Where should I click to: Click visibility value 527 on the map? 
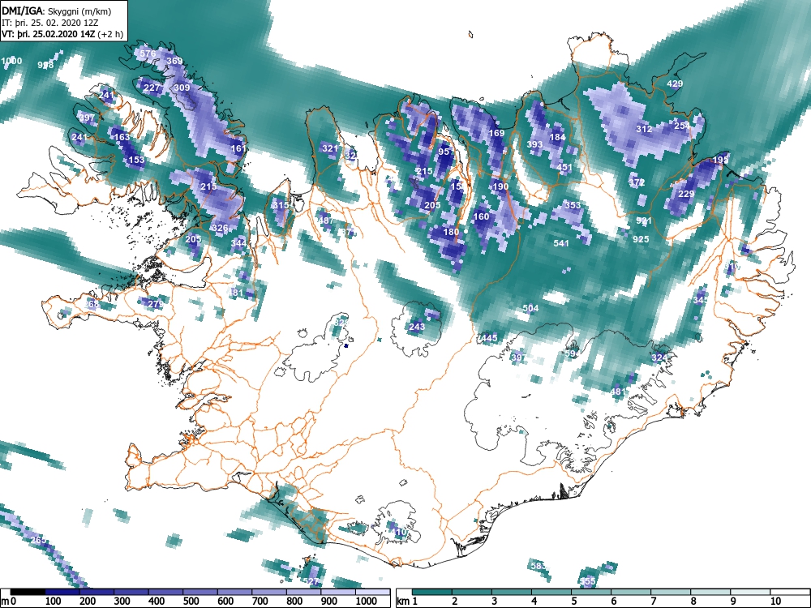tap(311, 581)
